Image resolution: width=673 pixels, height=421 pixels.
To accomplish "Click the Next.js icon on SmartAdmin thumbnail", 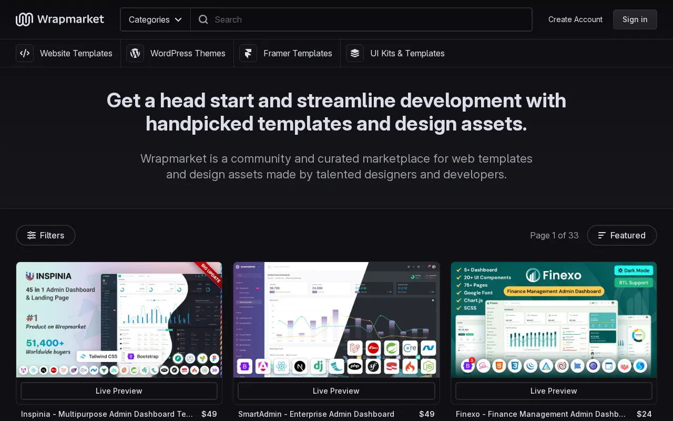I will (x=300, y=366).
